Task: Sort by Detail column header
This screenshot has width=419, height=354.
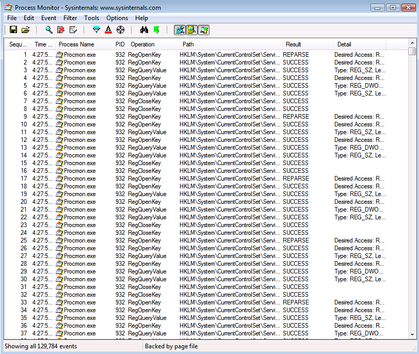Action: pyautogui.click(x=360, y=44)
